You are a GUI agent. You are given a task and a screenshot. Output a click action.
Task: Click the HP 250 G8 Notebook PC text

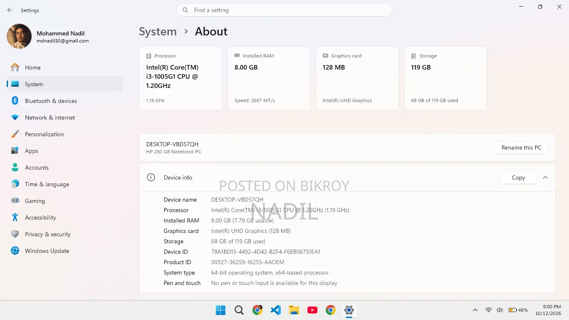click(174, 152)
